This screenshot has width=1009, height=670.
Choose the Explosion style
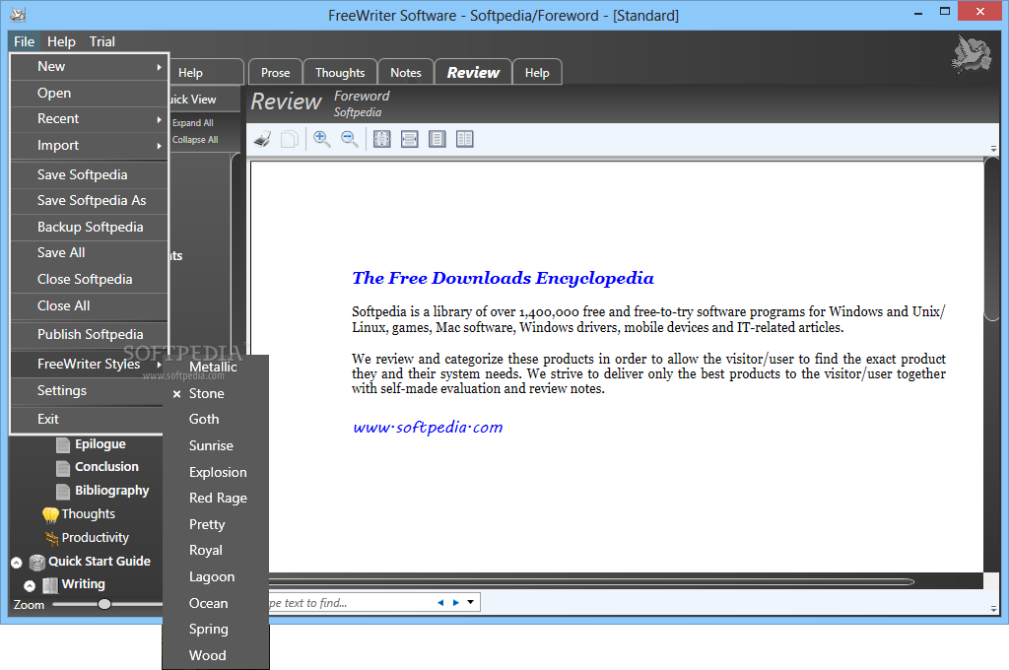click(216, 472)
